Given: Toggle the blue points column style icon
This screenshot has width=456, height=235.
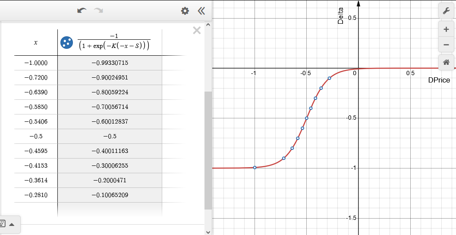Looking at the screenshot, I should [x=66, y=42].
